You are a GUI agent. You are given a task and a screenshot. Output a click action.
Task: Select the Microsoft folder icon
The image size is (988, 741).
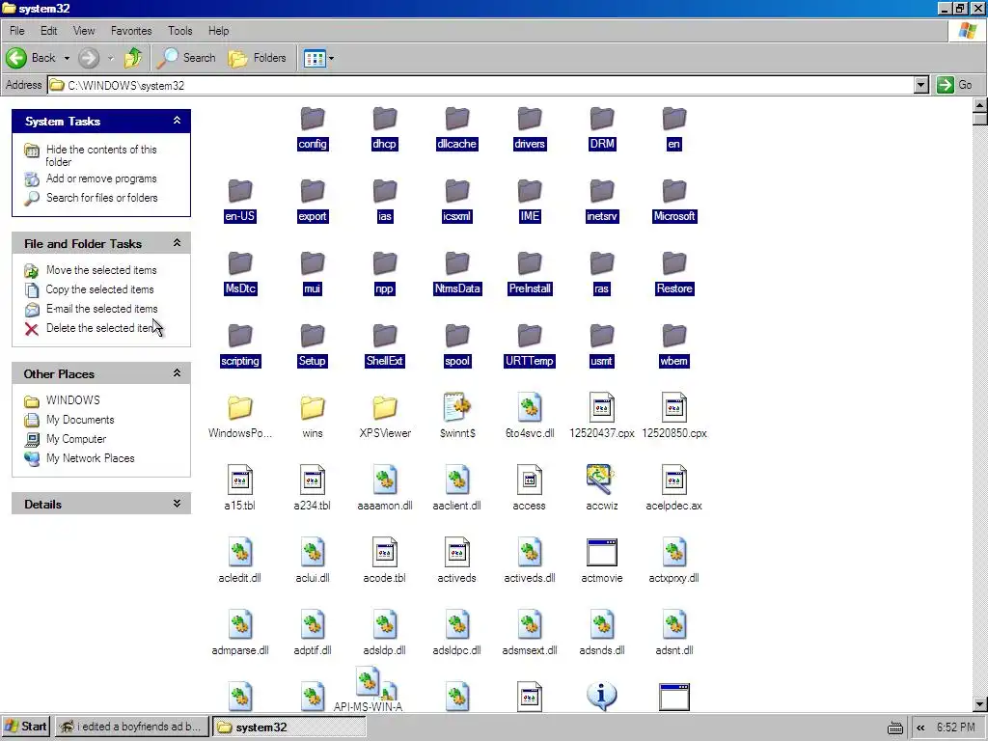674,191
